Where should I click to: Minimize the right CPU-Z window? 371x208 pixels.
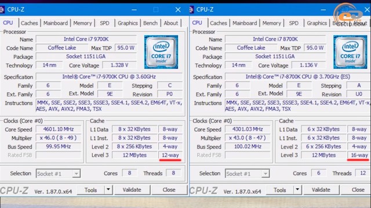point(323,10)
